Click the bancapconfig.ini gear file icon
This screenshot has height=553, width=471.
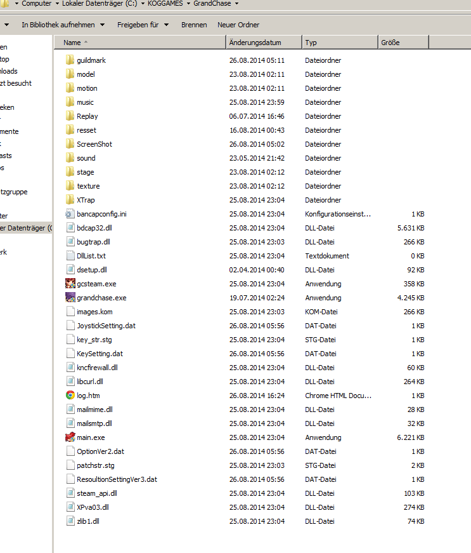[70, 214]
